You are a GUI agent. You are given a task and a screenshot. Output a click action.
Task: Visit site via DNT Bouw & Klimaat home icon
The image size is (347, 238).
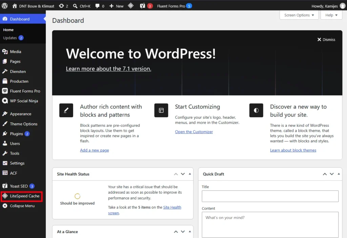point(15,6)
